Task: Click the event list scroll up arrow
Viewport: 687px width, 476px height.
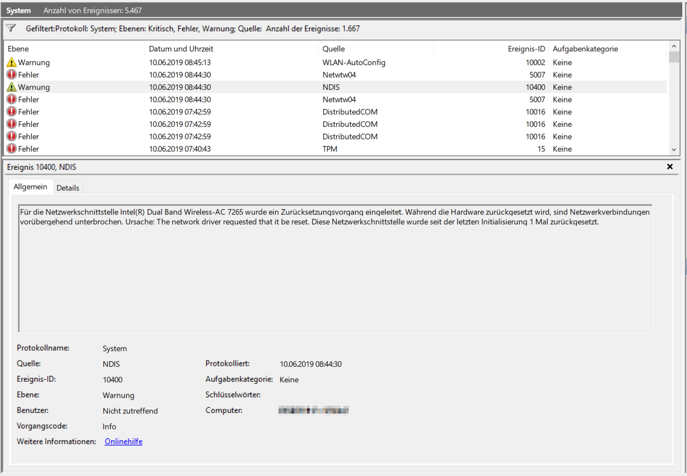Action: [x=674, y=46]
